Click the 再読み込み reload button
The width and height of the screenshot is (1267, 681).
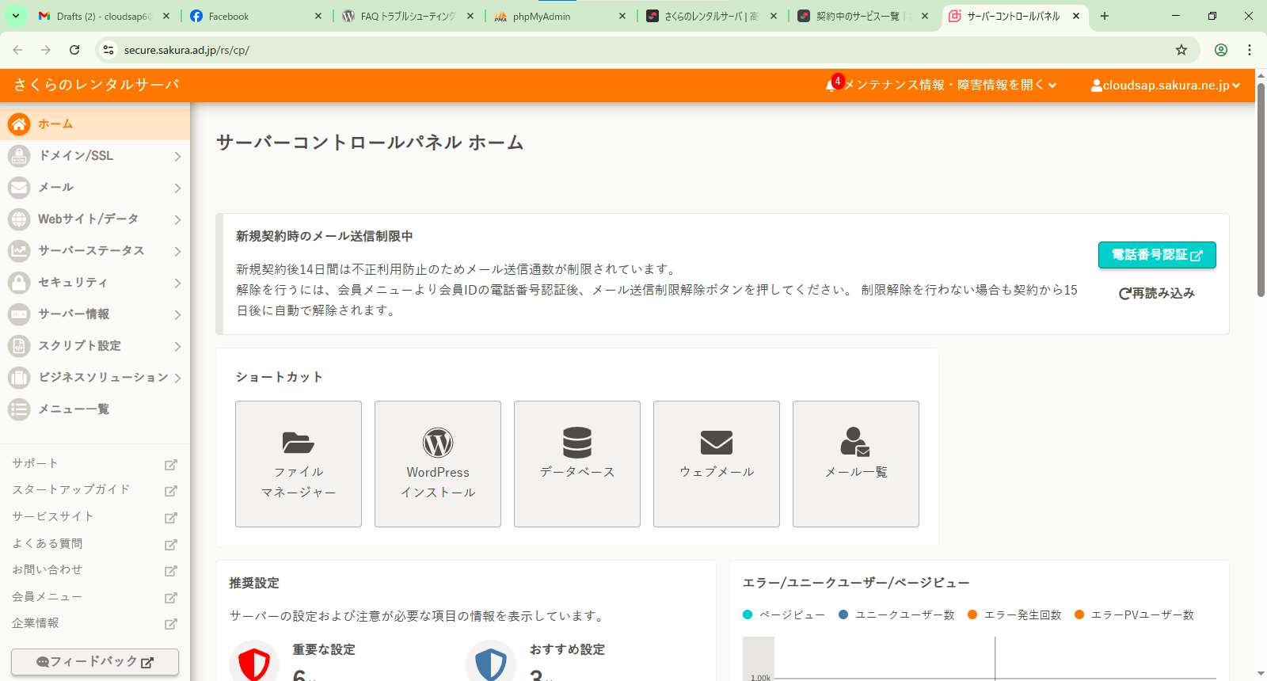(x=1157, y=293)
